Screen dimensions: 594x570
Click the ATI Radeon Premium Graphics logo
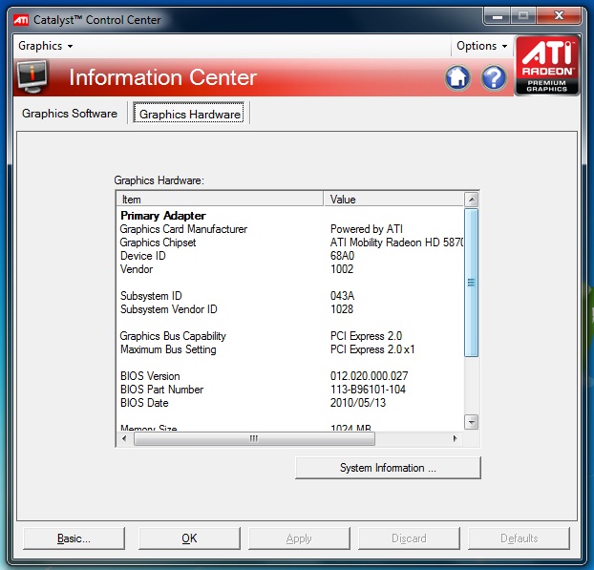click(x=547, y=66)
